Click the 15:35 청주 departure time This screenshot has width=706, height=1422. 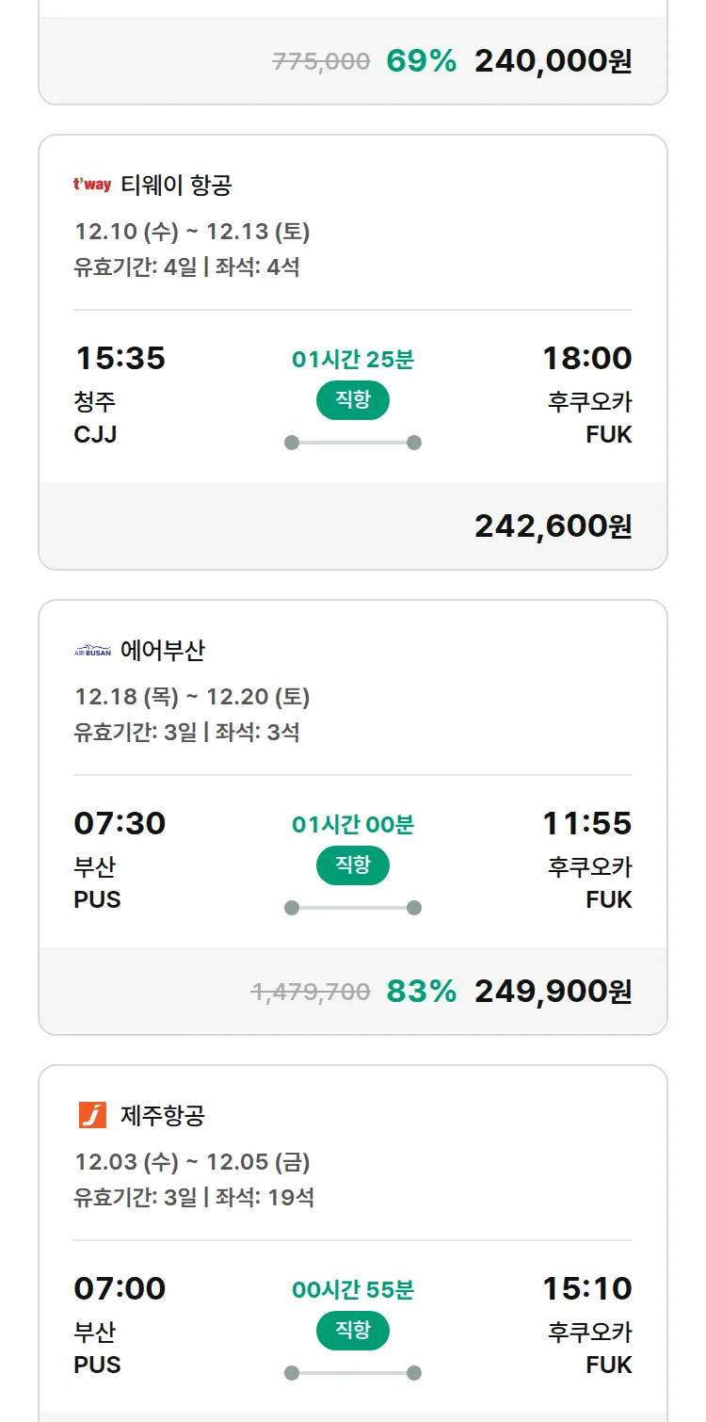[x=120, y=359]
